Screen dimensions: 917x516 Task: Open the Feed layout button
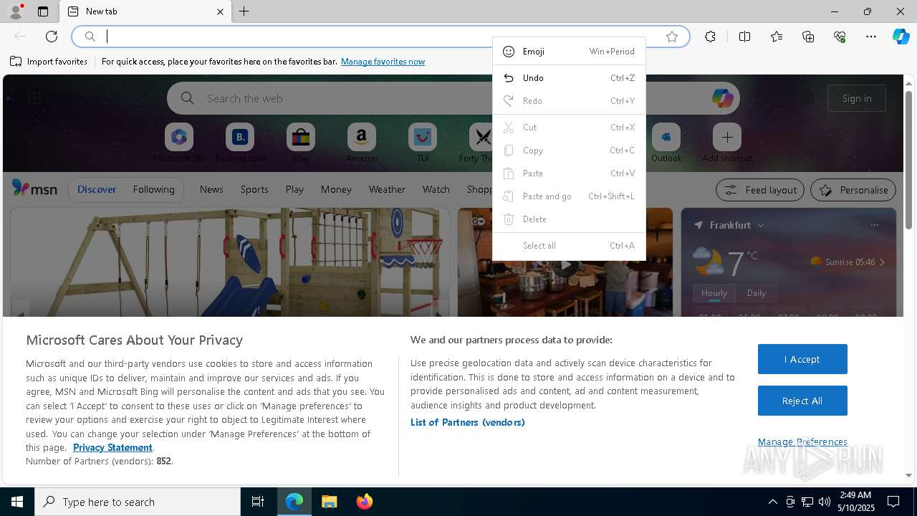(x=760, y=190)
